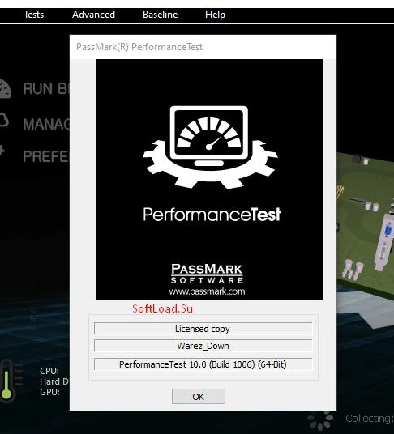The height and width of the screenshot is (434, 394).
Task: Click the 'Collecting' status text
Action: 370,419
